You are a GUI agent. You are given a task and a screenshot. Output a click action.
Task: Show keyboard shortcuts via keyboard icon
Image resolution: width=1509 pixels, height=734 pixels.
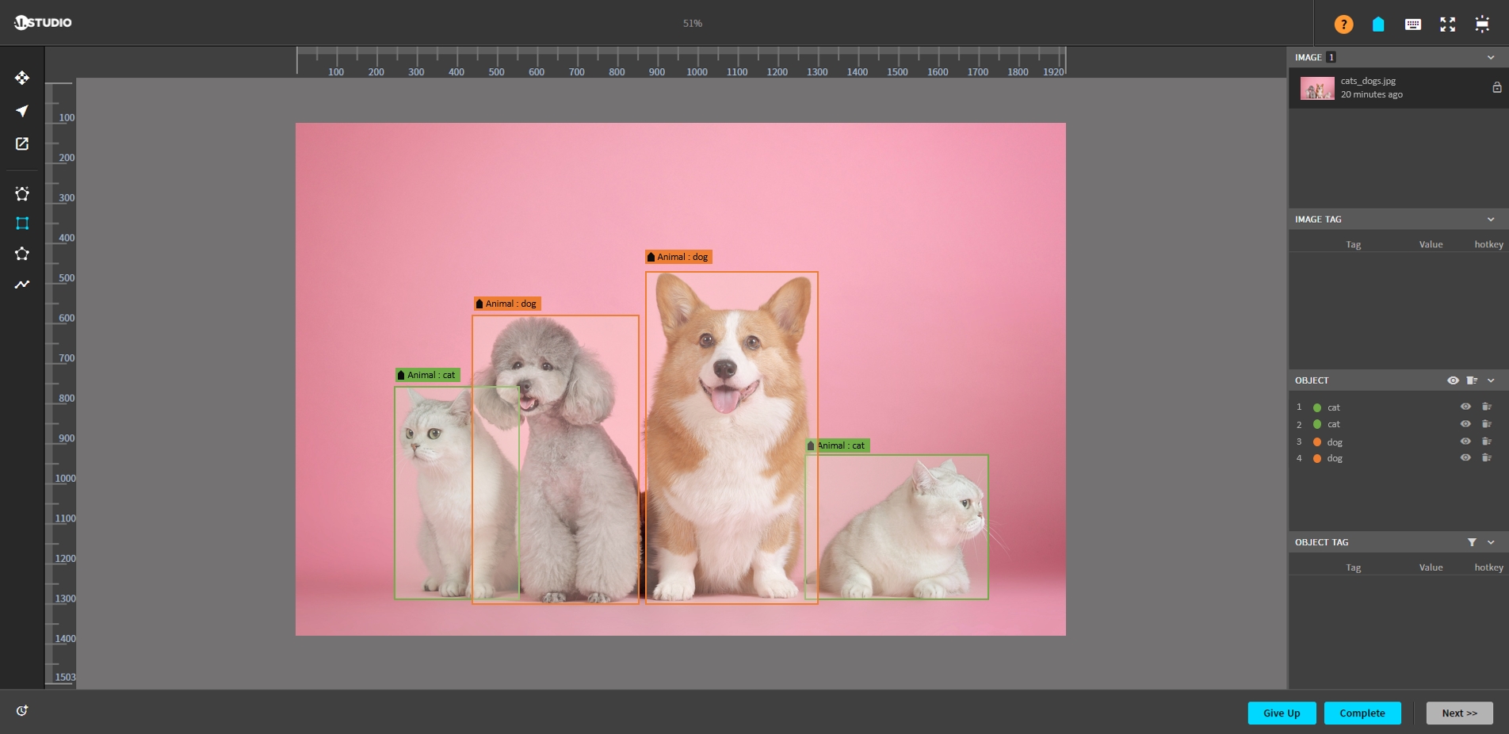click(x=1412, y=24)
